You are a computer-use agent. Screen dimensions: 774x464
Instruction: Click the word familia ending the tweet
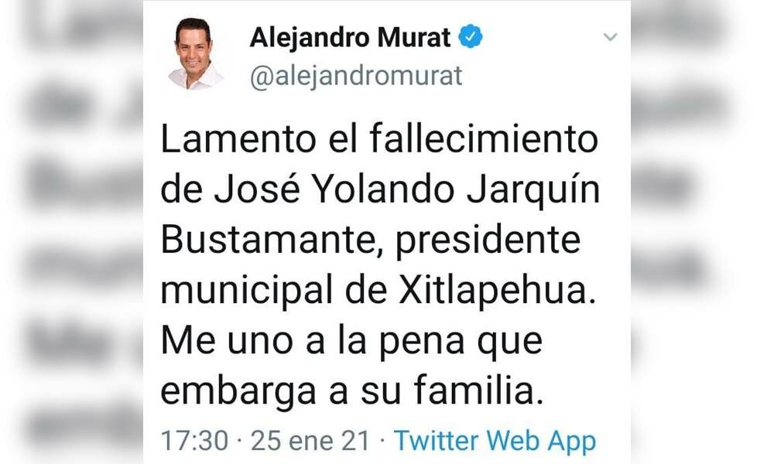tap(479, 391)
